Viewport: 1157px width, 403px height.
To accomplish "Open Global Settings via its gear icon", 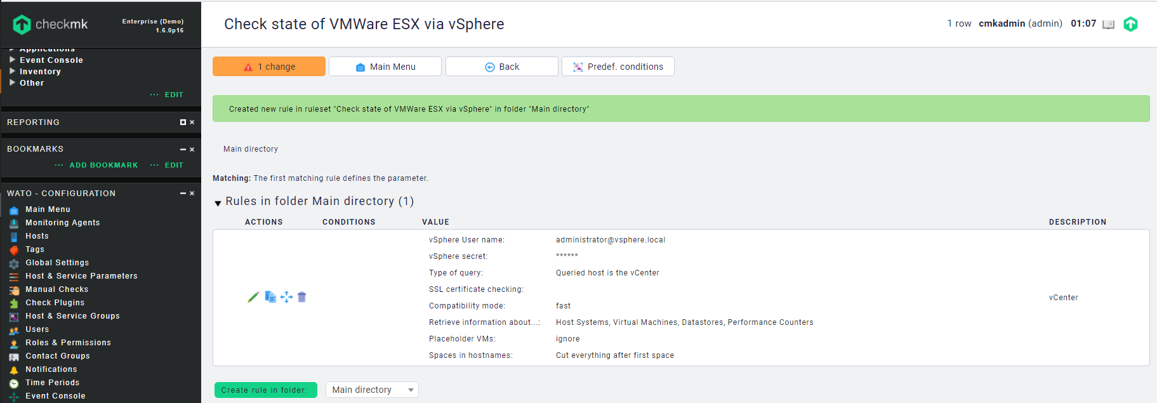I will click(14, 263).
